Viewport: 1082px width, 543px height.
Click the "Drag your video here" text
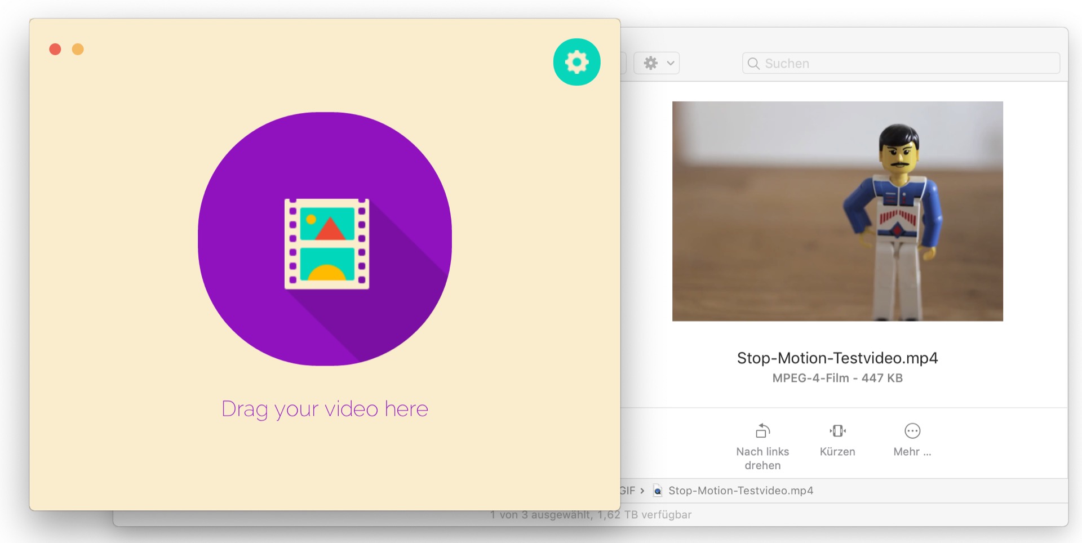(325, 409)
